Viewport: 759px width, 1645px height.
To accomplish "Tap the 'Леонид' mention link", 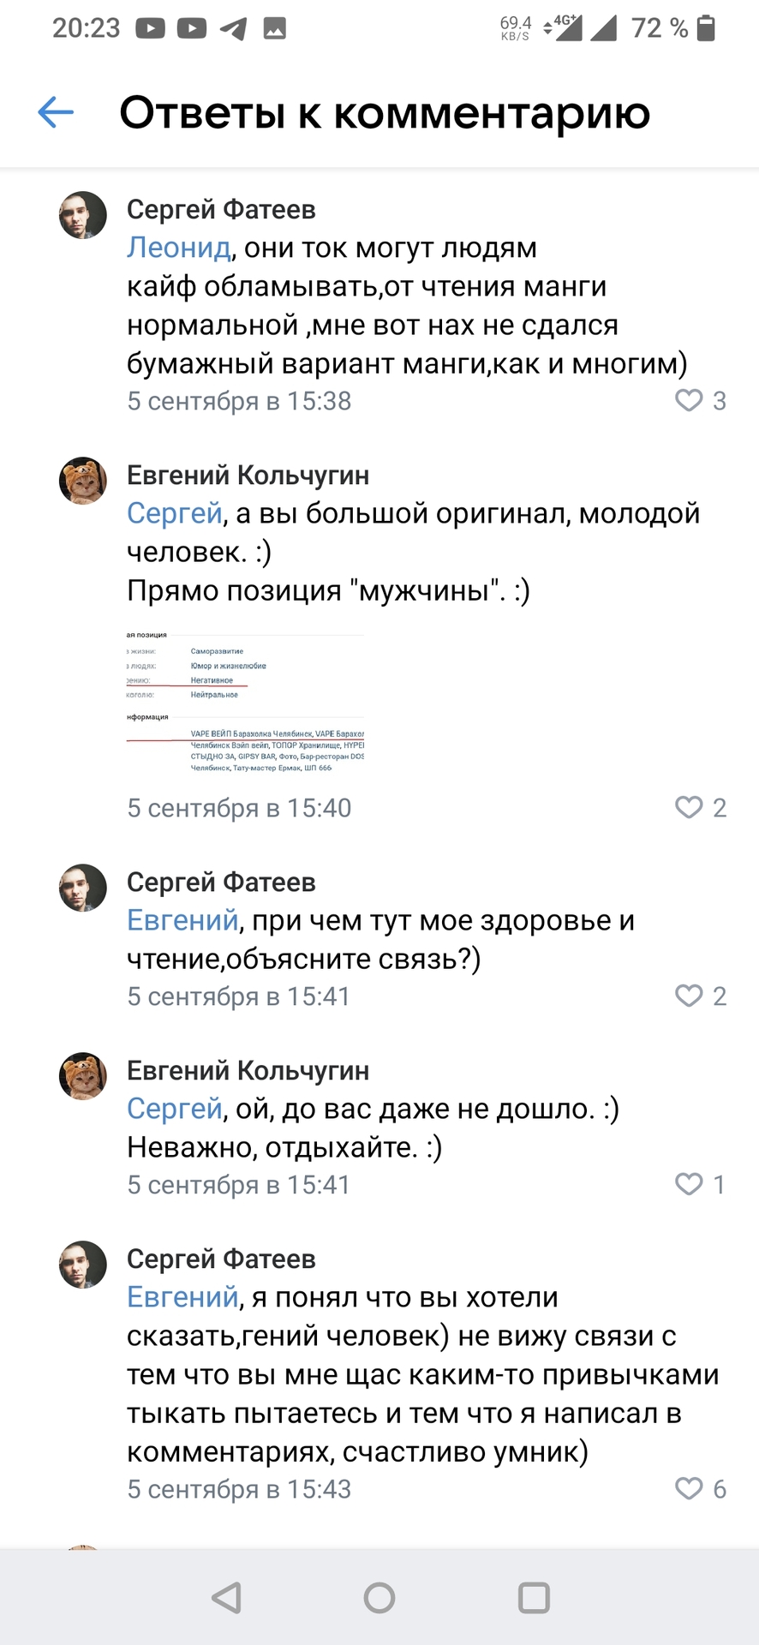I will point(178,248).
